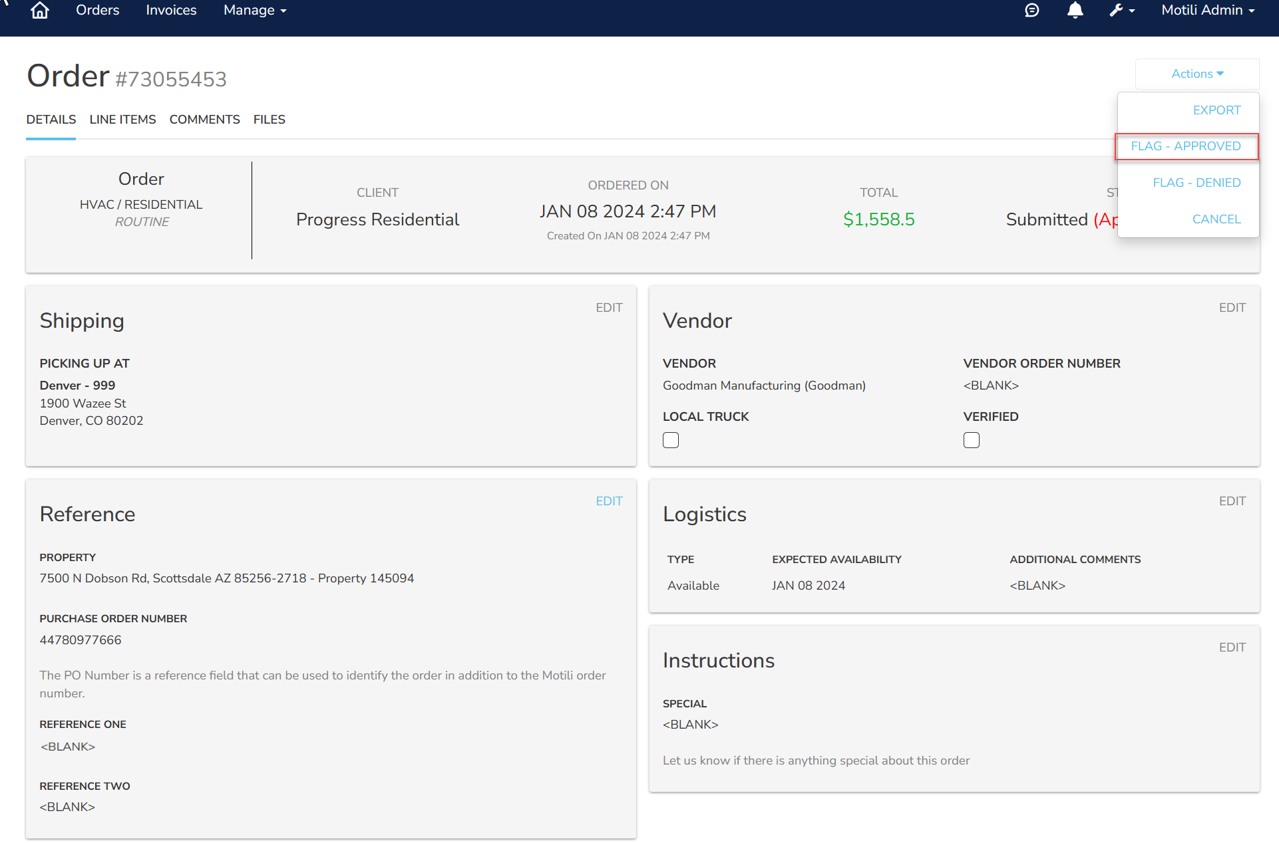Click Edit on the Shipping card
Viewport: 1279px width, 843px height.
click(x=609, y=308)
